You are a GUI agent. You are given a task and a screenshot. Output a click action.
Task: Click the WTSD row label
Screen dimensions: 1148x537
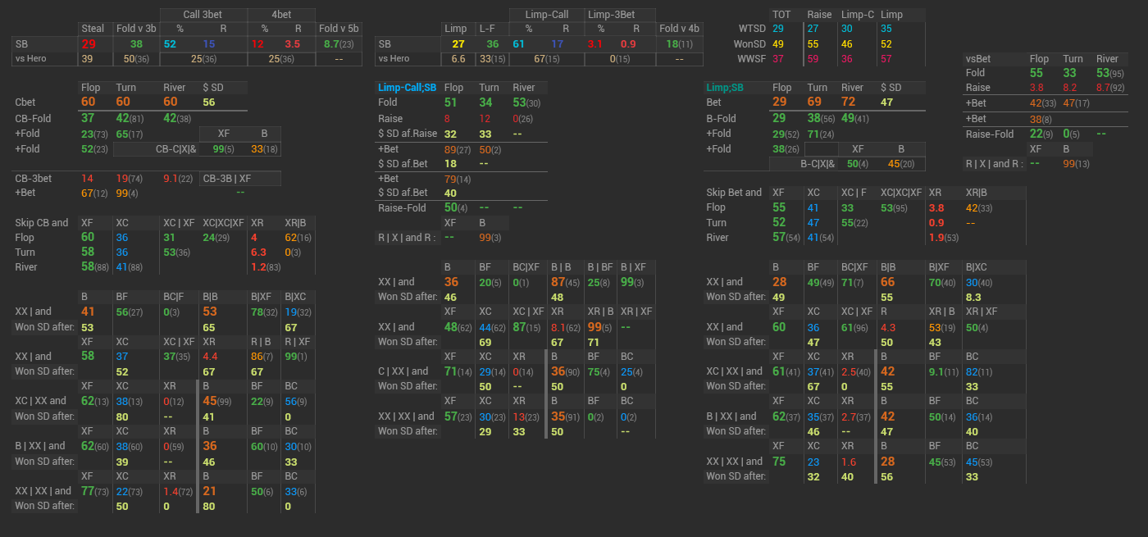[x=752, y=29]
